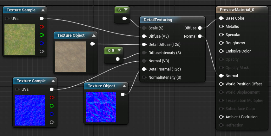Click the World Position Offset input pin

pyautogui.click(x=221, y=84)
